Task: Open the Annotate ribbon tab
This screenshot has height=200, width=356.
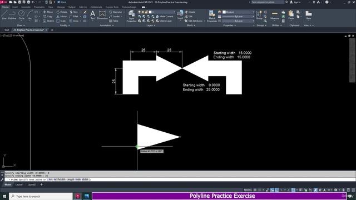Action: [x=26, y=7]
